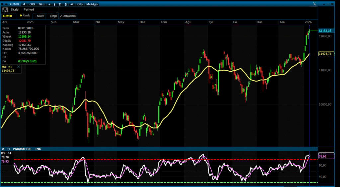This screenshot has height=187, width=340.
Task: Remove the MA 21 indicator with its X
Action: pyautogui.click(x=19, y=67)
